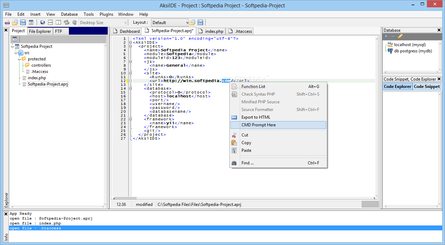445x245 pixels.
Task: Click the PHP file toolbar icon
Action: (7, 23)
